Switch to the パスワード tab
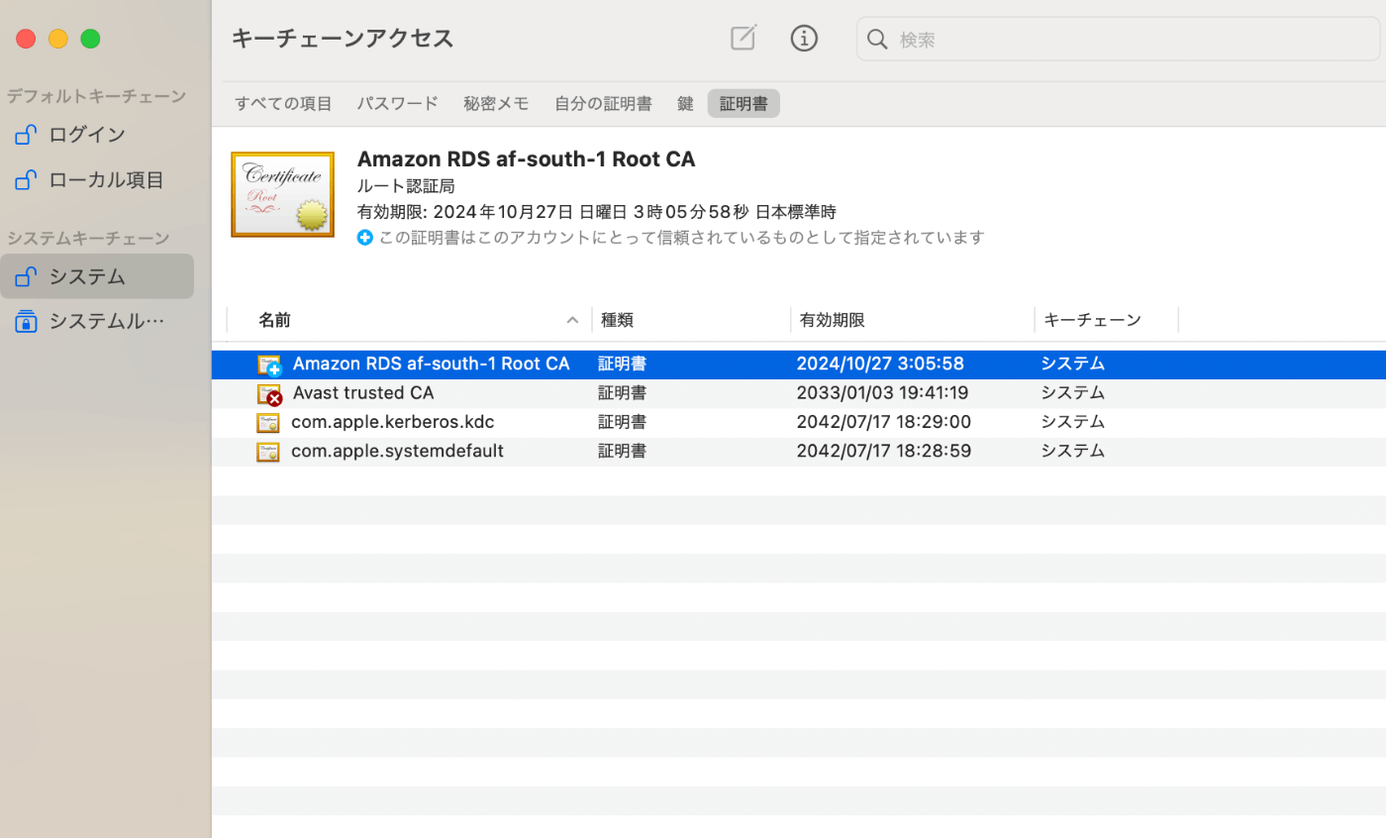1386x838 pixels. pyautogui.click(x=397, y=103)
